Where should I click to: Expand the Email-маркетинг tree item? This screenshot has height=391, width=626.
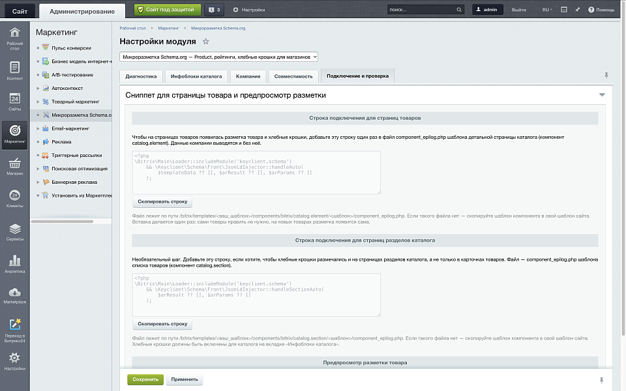click(x=38, y=128)
